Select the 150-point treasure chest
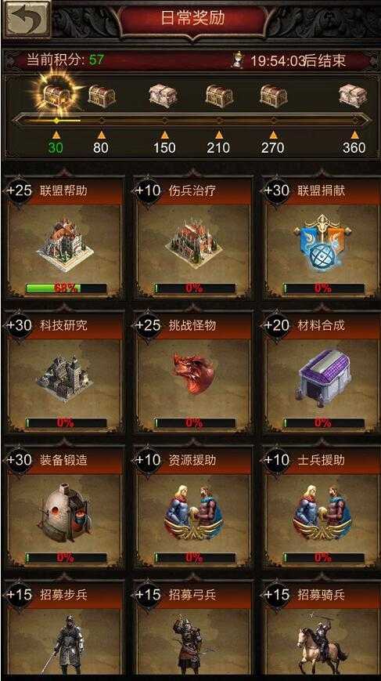 [163, 96]
